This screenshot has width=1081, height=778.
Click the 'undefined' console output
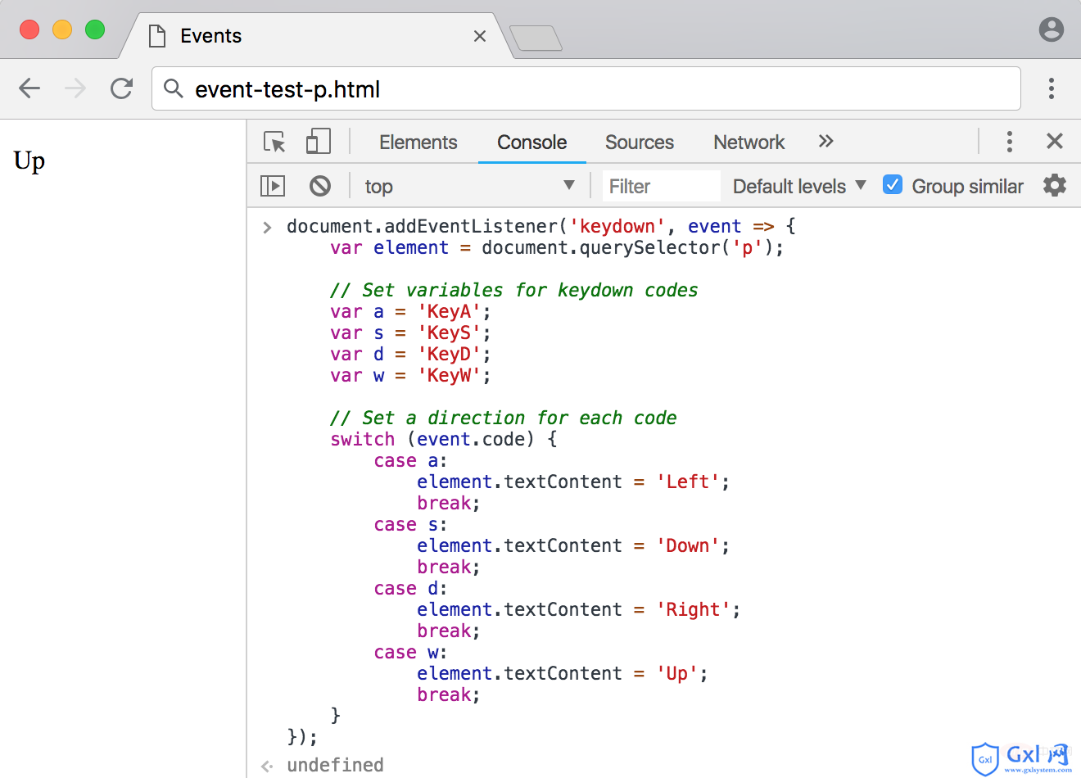coord(335,765)
